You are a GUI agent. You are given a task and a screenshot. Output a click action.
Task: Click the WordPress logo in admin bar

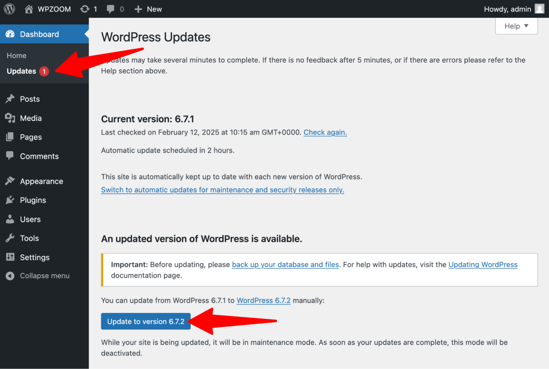pyautogui.click(x=9, y=9)
